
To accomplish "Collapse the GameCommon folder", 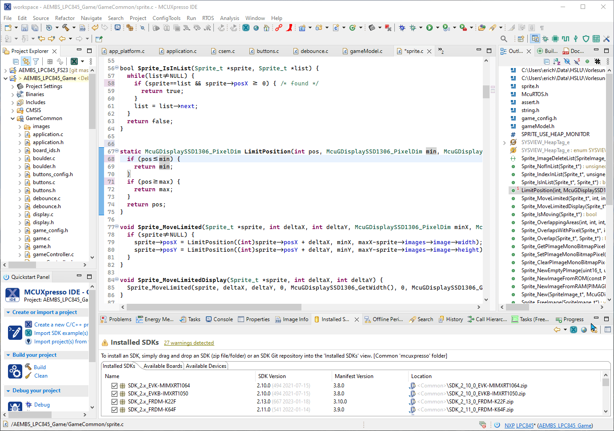I will point(13,118).
